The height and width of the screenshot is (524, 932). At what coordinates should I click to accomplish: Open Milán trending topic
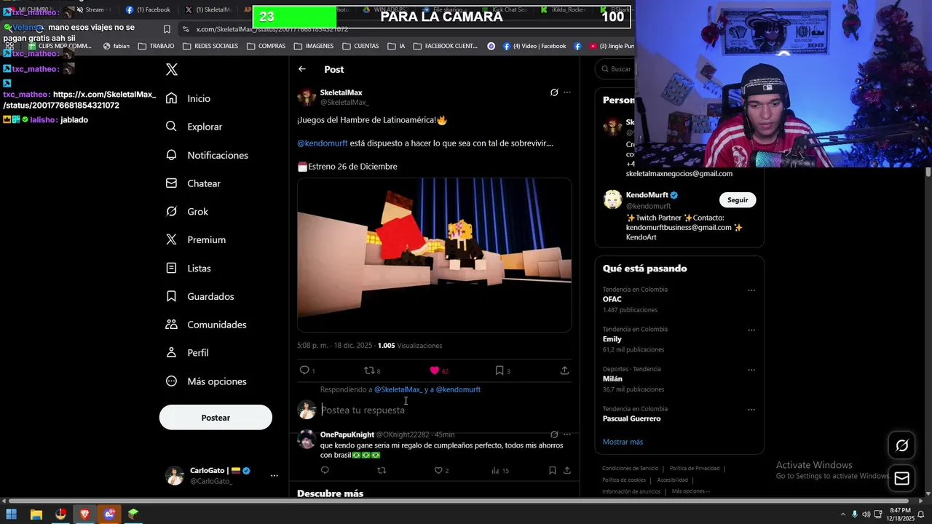pos(612,379)
